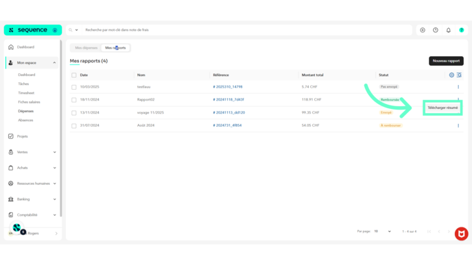Click the green help question mark icon

click(x=462, y=30)
